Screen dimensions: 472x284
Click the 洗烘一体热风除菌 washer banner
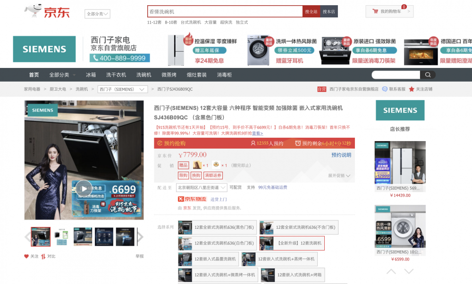tap(282, 50)
